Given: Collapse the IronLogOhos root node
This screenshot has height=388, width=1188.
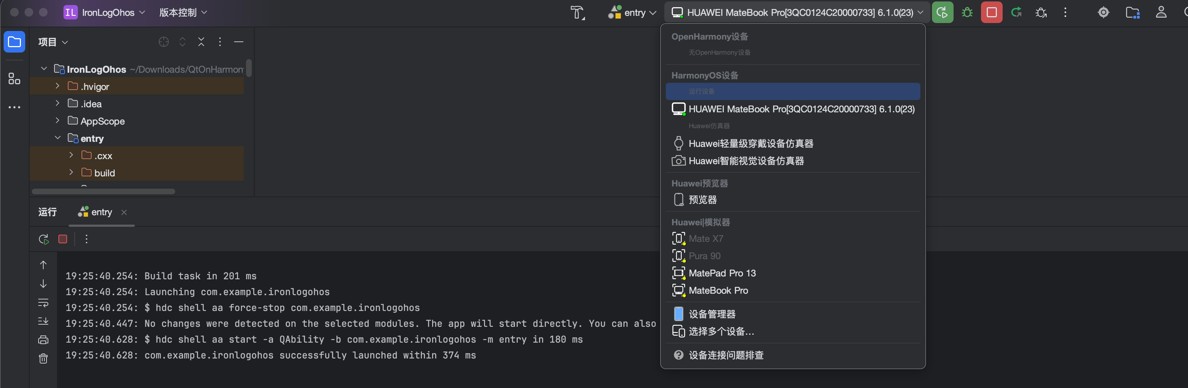Looking at the screenshot, I should 44,69.
